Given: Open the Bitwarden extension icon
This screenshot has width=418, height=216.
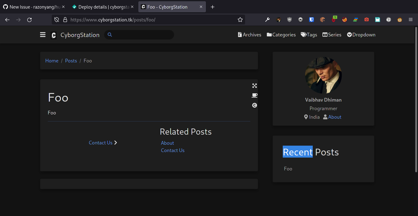Looking at the screenshot, I should (x=311, y=19).
